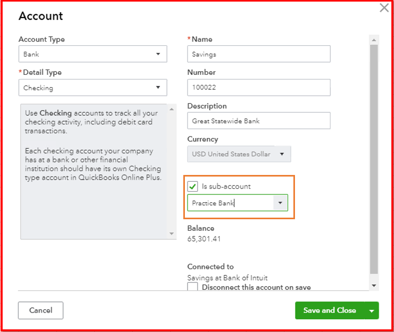This screenshot has height=332, width=394.
Task: Uncheck the Is sub-account checkbox
Action: [193, 187]
